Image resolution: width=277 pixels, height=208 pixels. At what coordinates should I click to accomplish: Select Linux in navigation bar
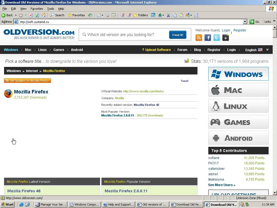[42, 50]
